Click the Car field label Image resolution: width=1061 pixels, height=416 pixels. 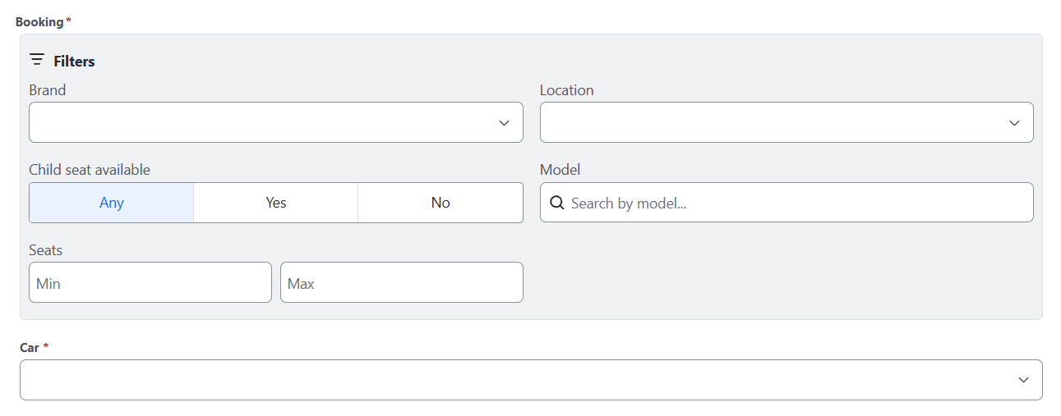tap(30, 347)
